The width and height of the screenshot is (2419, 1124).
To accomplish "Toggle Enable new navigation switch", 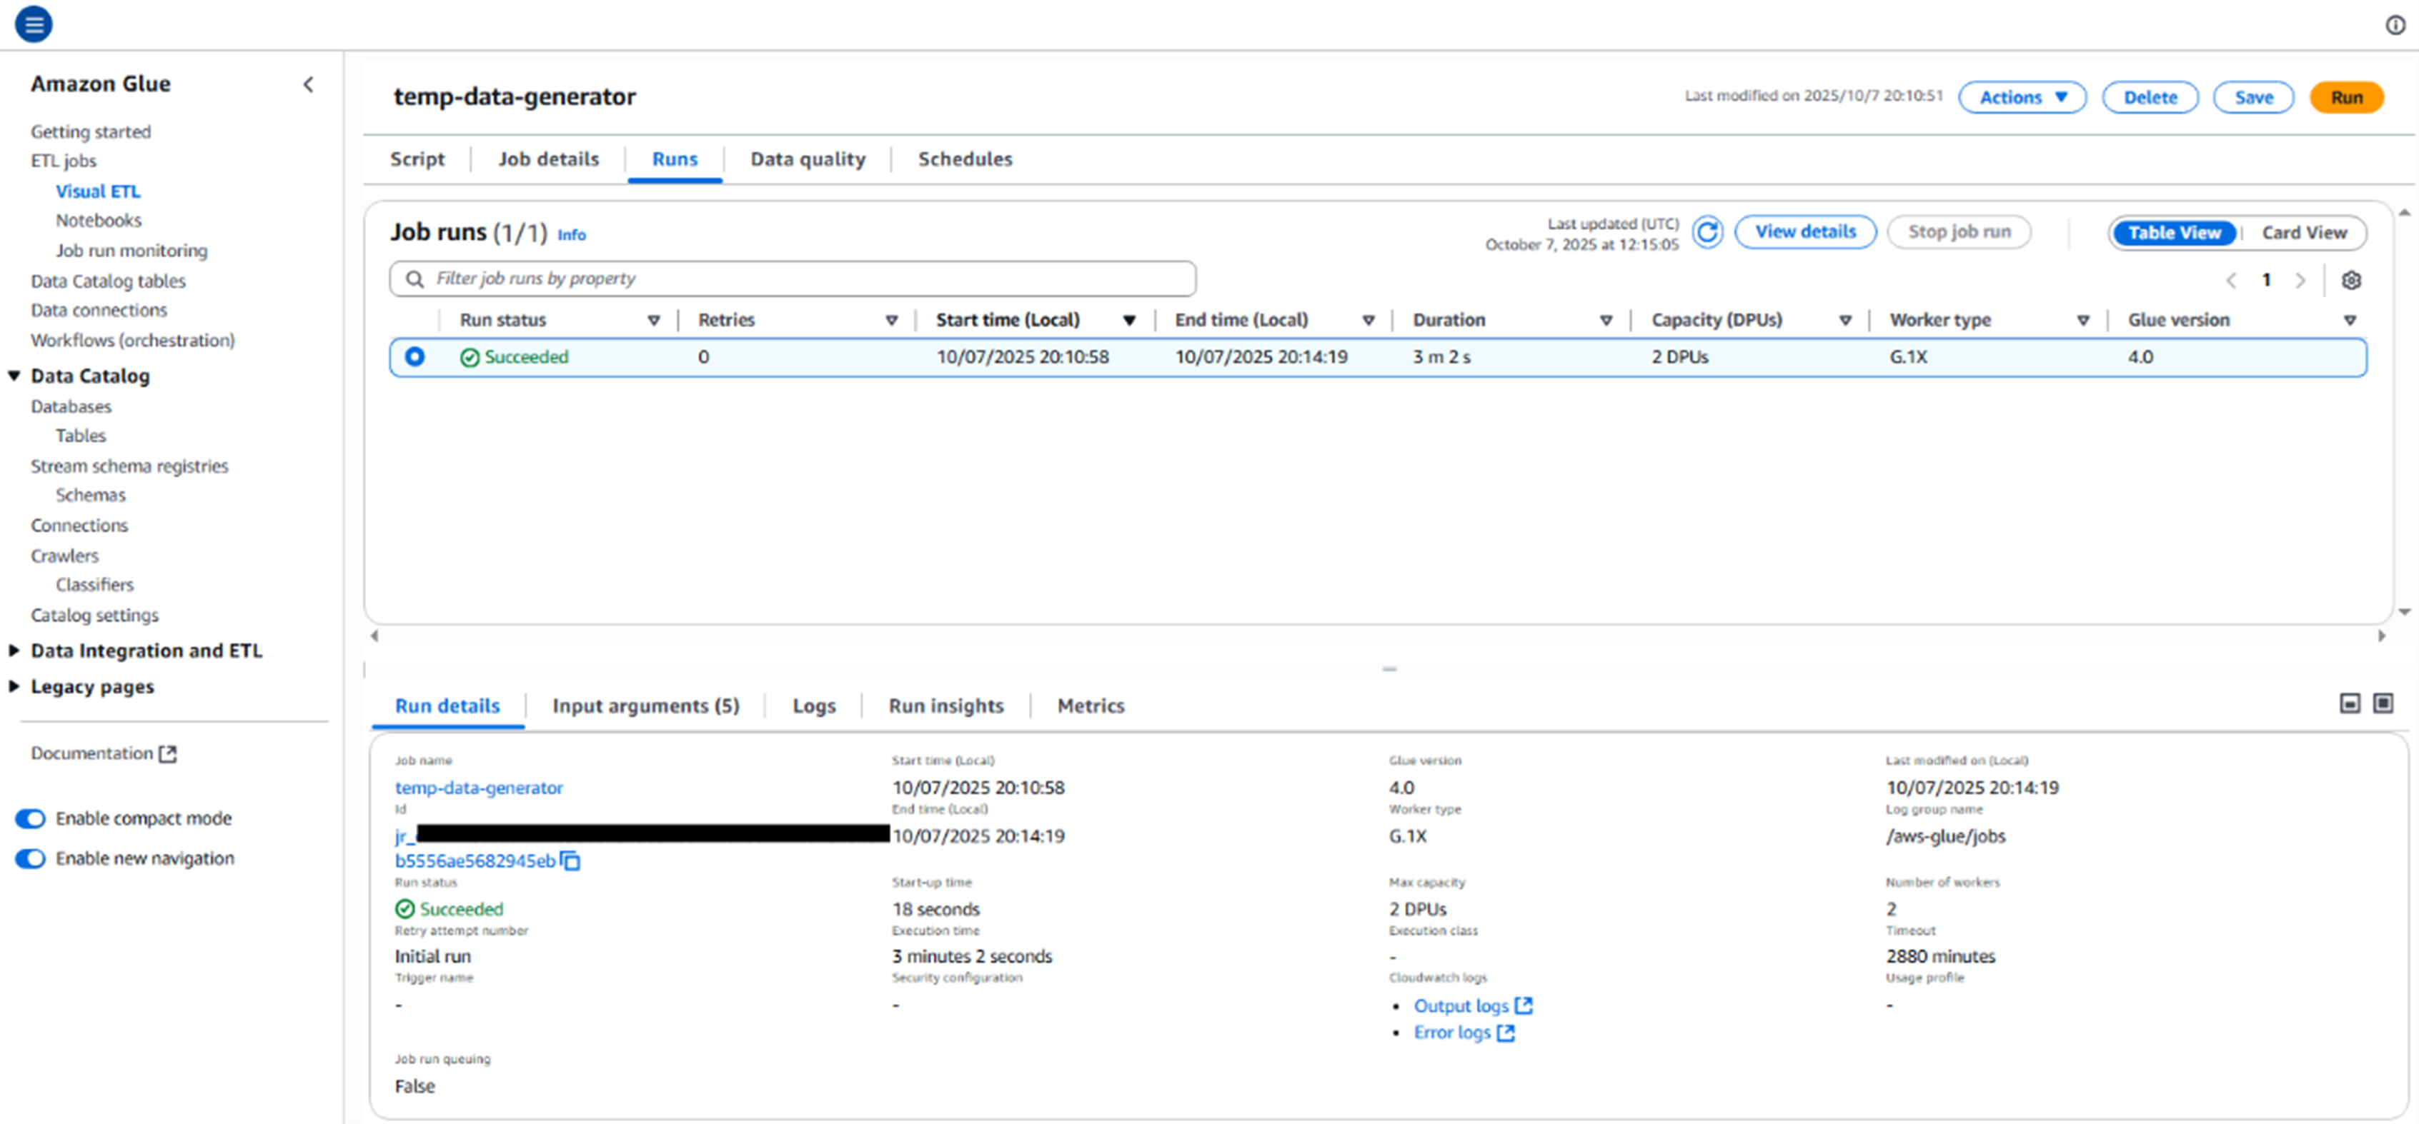I will 30,858.
